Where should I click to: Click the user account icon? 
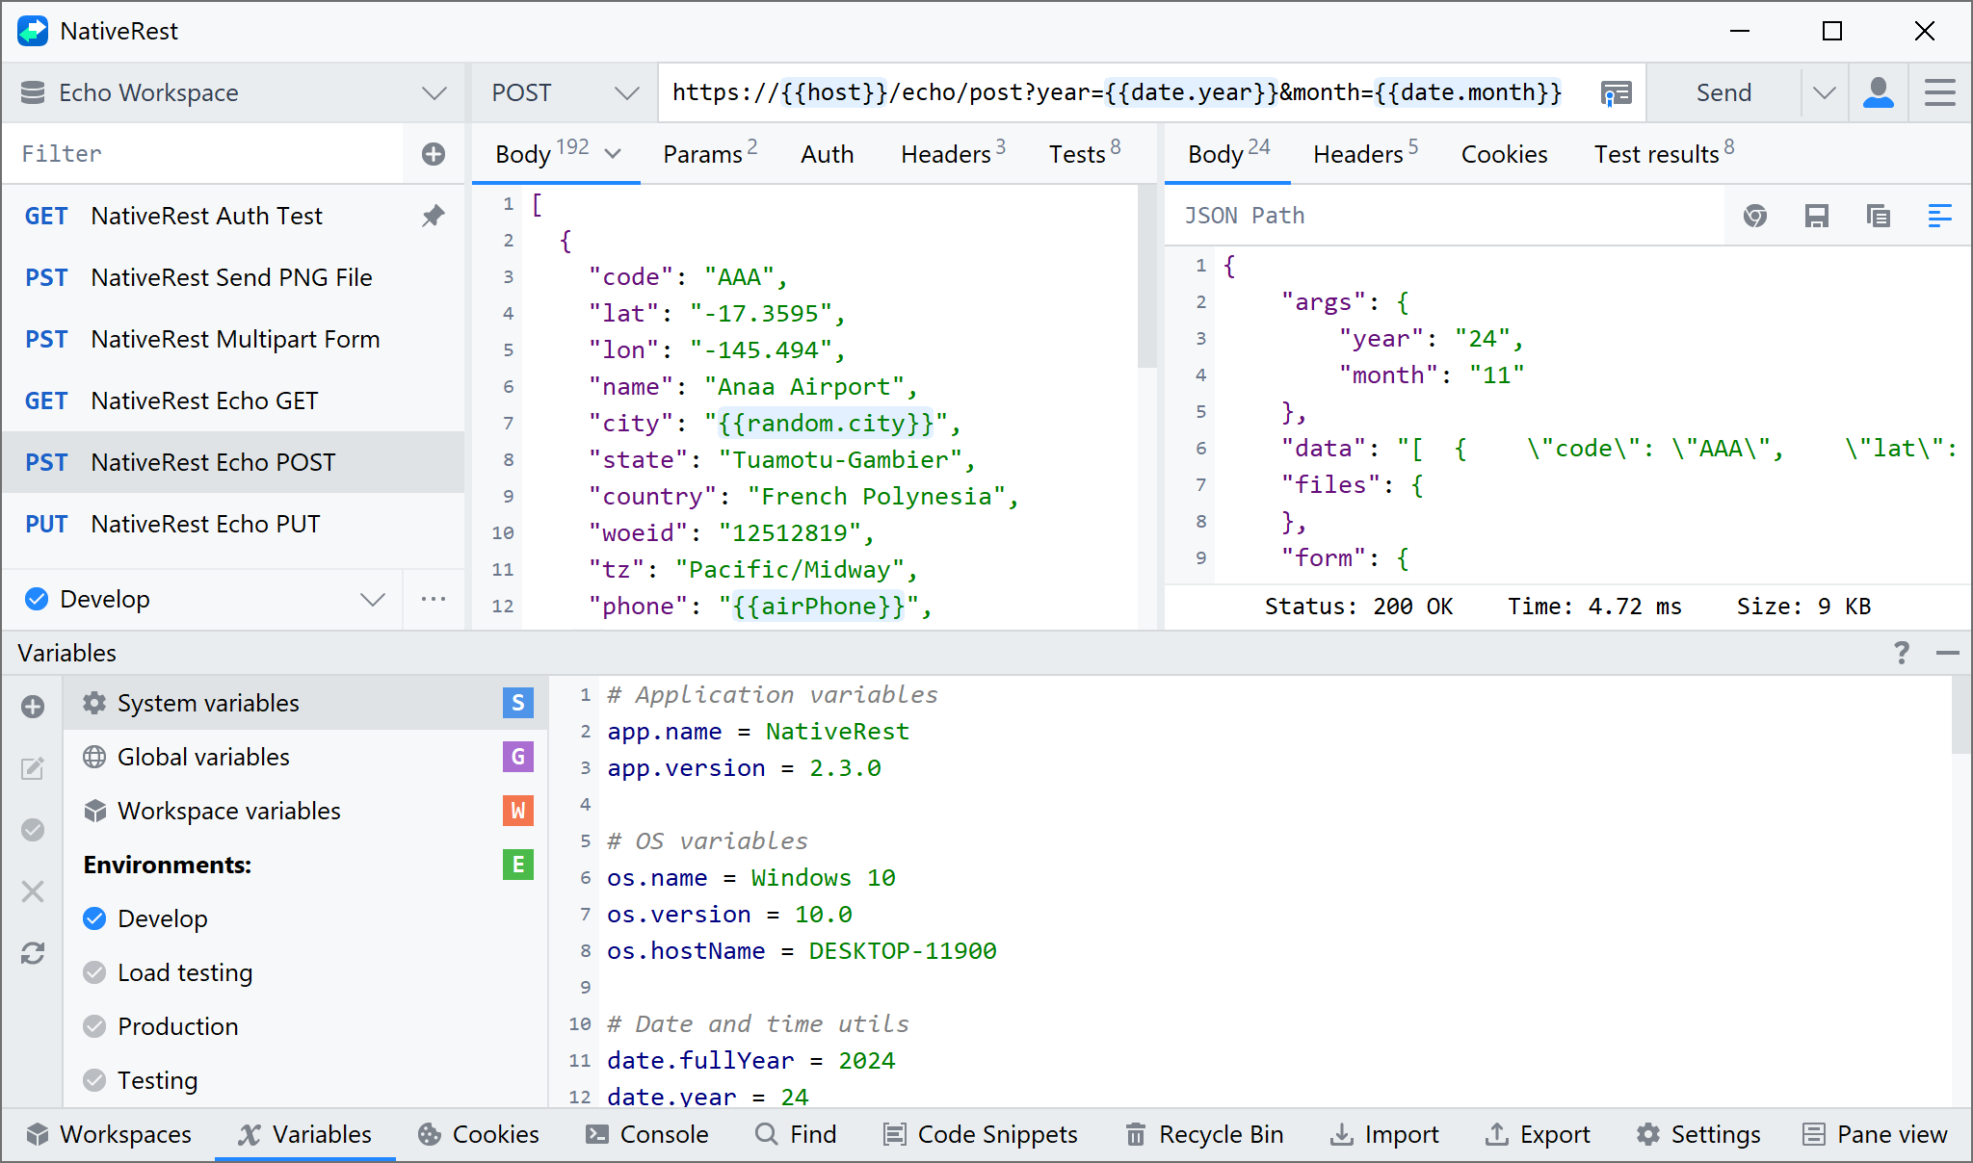coord(1878,92)
